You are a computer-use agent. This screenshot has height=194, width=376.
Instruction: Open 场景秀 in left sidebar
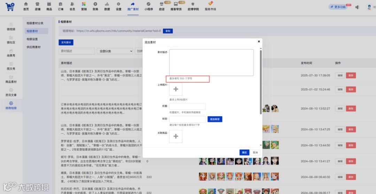[x=11, y=53]
